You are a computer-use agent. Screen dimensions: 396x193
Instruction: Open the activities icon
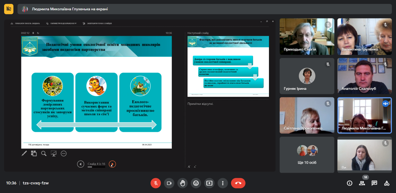coord(387,183)
